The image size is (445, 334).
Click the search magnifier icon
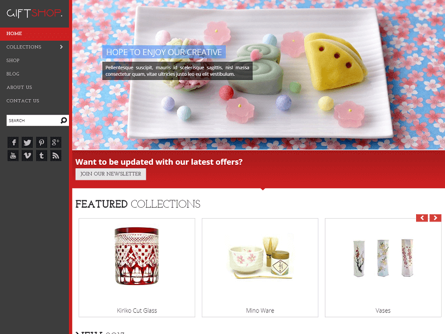63,120
